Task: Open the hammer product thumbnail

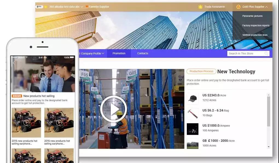Action: pos(193,113)
